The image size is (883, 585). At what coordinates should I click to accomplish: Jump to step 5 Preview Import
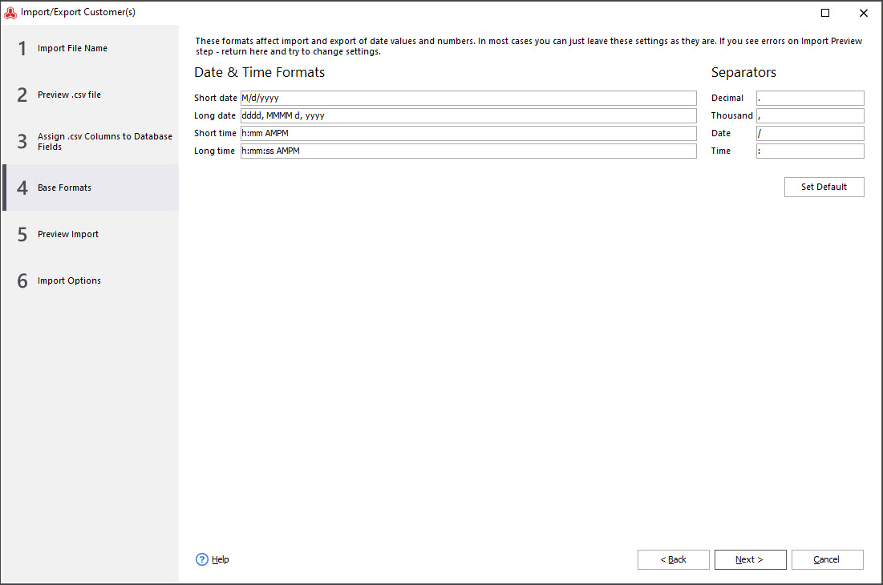[91, 234]
